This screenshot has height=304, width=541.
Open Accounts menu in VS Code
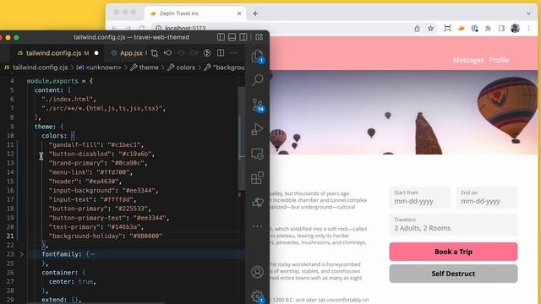coord(257,272)
